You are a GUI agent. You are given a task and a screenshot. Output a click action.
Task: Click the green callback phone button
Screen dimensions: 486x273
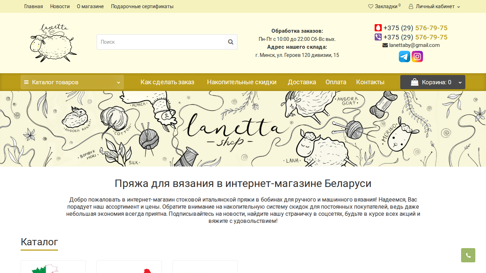click(468, 255)
